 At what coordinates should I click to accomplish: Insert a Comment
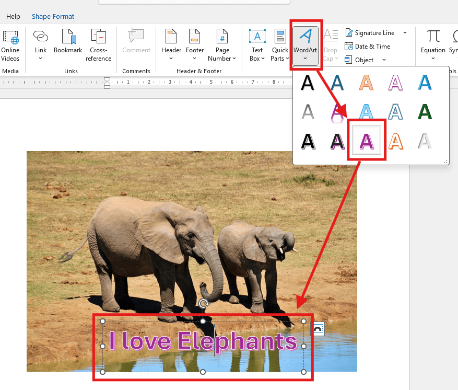(136, 44)
